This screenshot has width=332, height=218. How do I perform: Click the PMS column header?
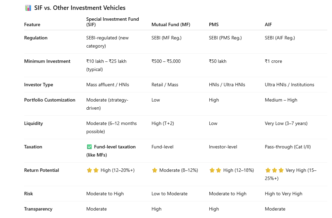click(x=214, y=24)
